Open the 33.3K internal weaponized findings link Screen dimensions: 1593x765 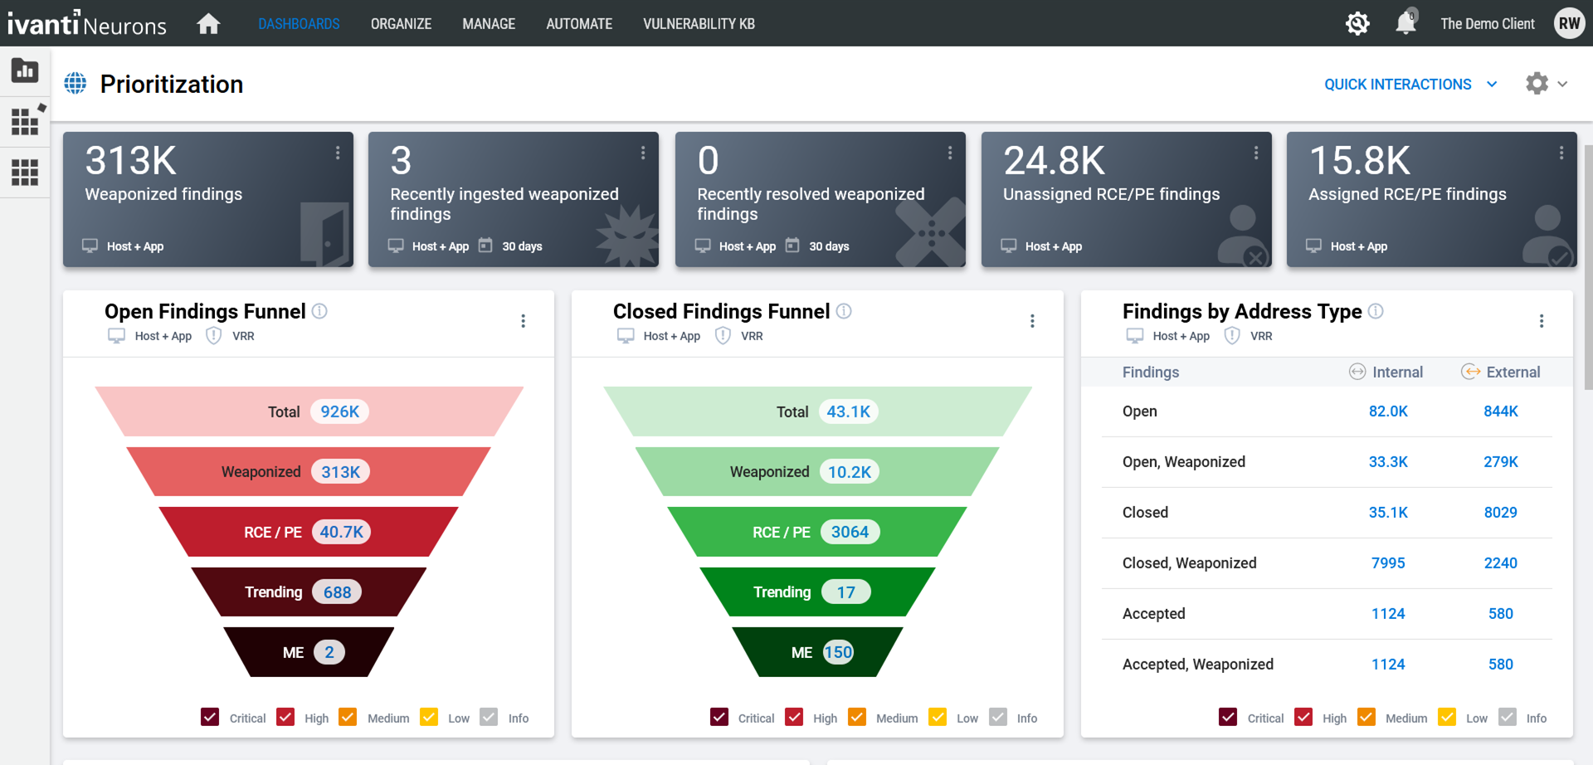coord(1388,461)
